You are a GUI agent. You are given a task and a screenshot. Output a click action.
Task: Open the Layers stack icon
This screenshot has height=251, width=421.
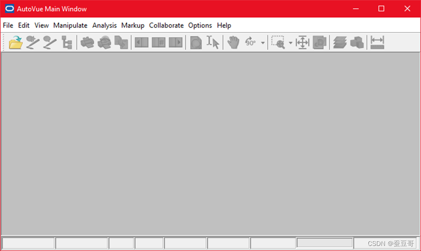click(340, 42)
